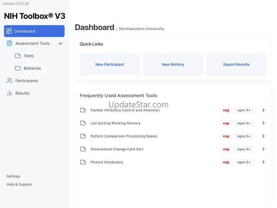The height and width of the screenshot is (208, 277).
Task: Click the Tests file icon
Action: click(x=18, y=56)
